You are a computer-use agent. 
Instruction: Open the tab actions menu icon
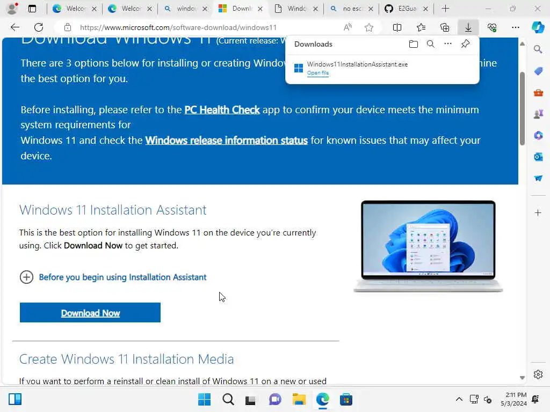coord(32,9)
